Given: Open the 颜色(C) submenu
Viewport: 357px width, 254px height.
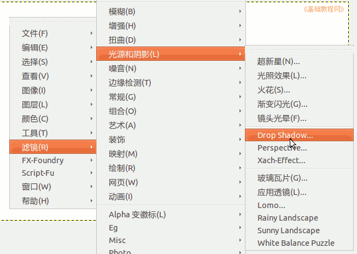Looking at the screenshot, I should point(53,119).
